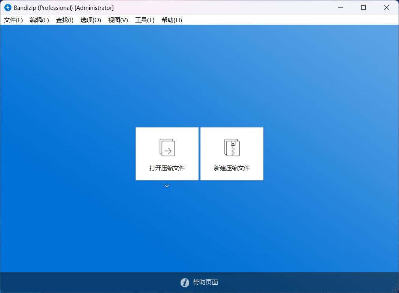Viewport: 399px width, 293px height.
Task: Maximize the Bandizip window
Action: tap(363, 8)
